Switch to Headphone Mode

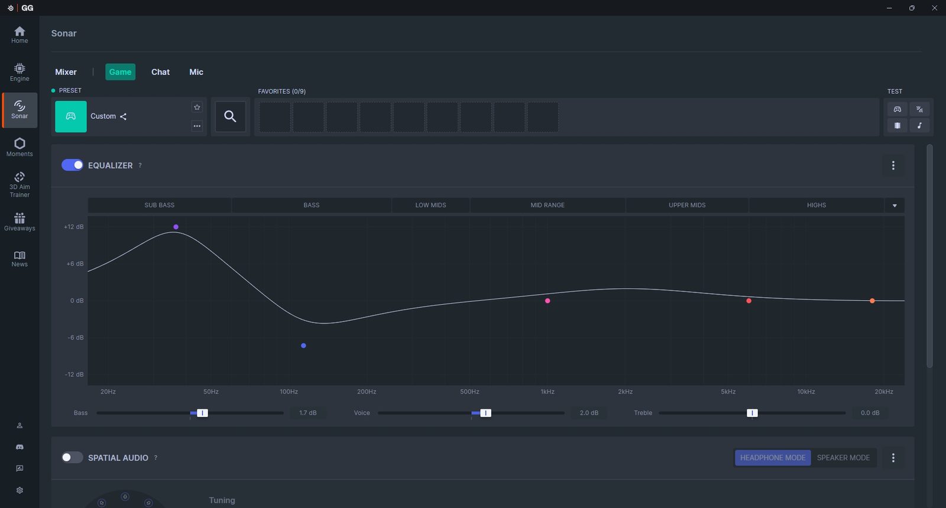(x=773, y=458)
